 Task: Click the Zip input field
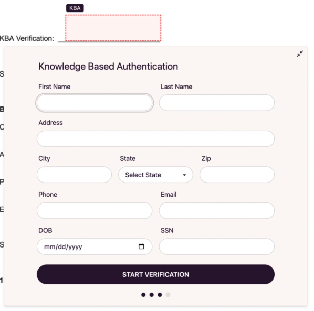[237, 175]
